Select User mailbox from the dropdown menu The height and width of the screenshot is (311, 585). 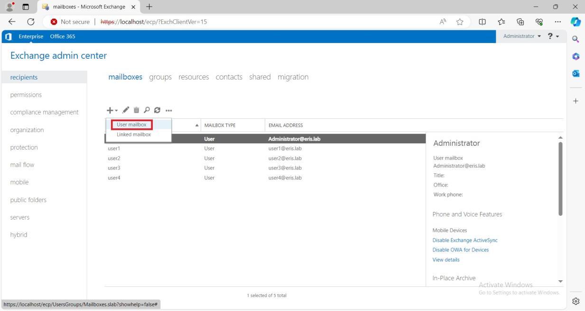pos(131,125)
